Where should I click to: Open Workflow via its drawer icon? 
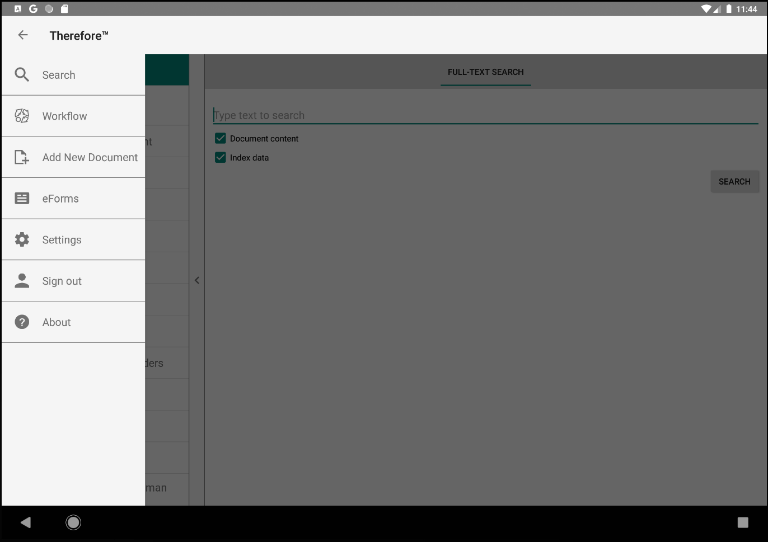(22, 116)
